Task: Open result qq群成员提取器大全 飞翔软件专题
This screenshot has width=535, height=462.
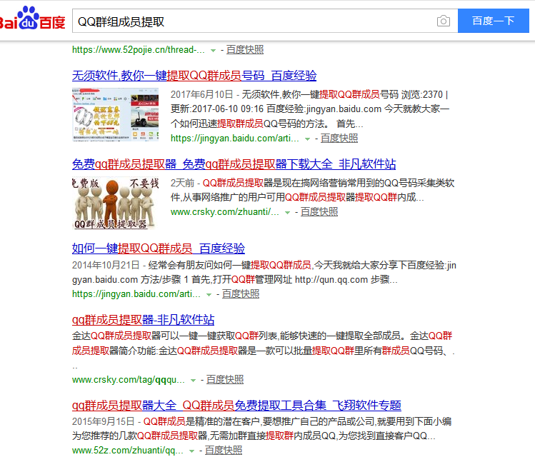Action: click(236, 406)
